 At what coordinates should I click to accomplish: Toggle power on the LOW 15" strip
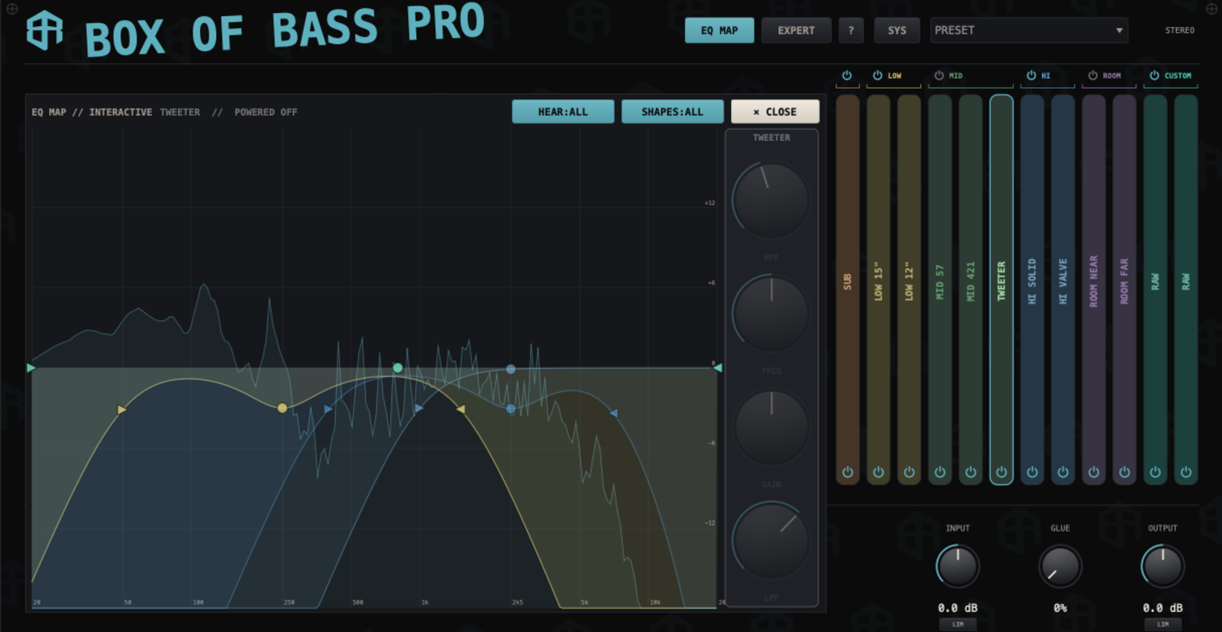878,472
